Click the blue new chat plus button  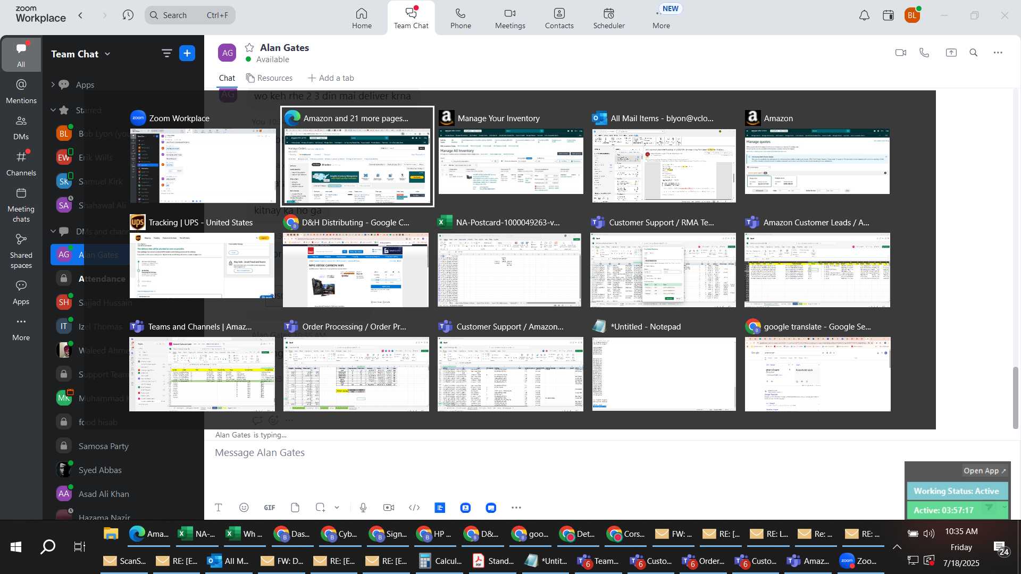click(x=187, y=53)
